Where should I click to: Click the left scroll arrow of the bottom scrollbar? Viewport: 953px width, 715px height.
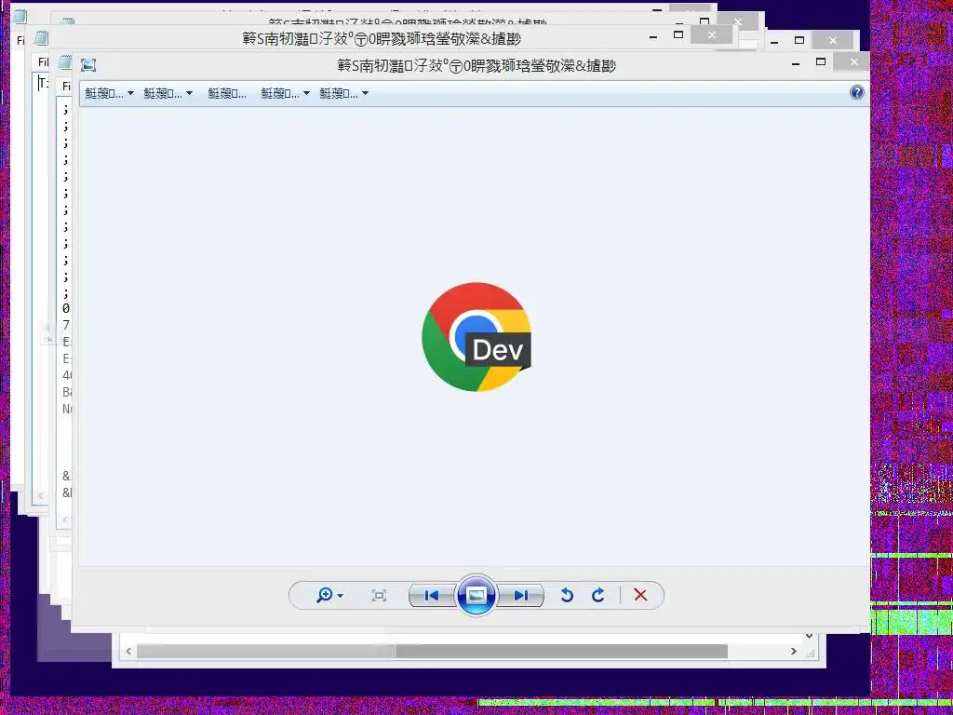(x=128, y=651)
